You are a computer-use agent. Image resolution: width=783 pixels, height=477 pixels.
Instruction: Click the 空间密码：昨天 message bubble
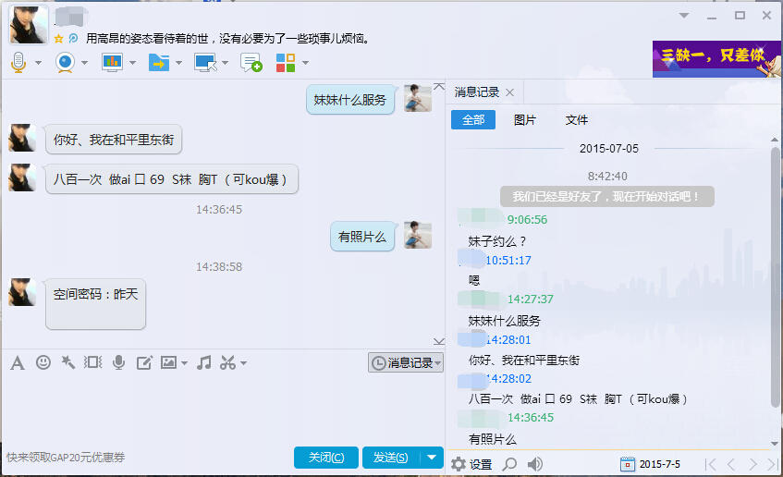[x=95, y=304]
